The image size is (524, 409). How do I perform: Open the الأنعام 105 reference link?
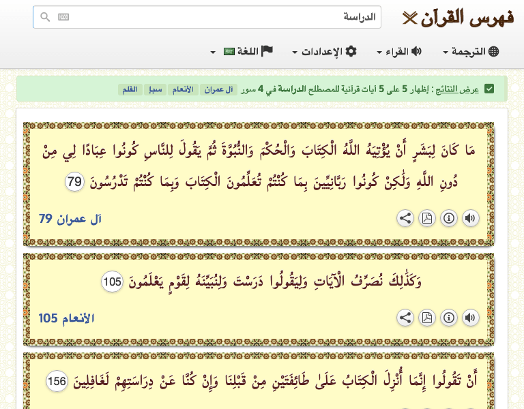click(66, 318)
